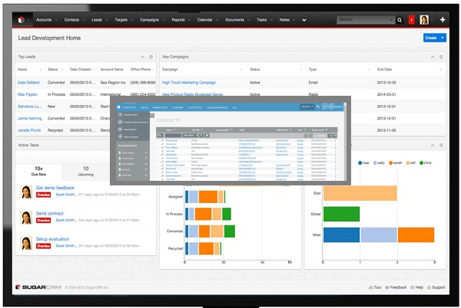
Task: Click the chat bubble icon in overlay header
Action: pyautogui.click(x=324, y=106)
